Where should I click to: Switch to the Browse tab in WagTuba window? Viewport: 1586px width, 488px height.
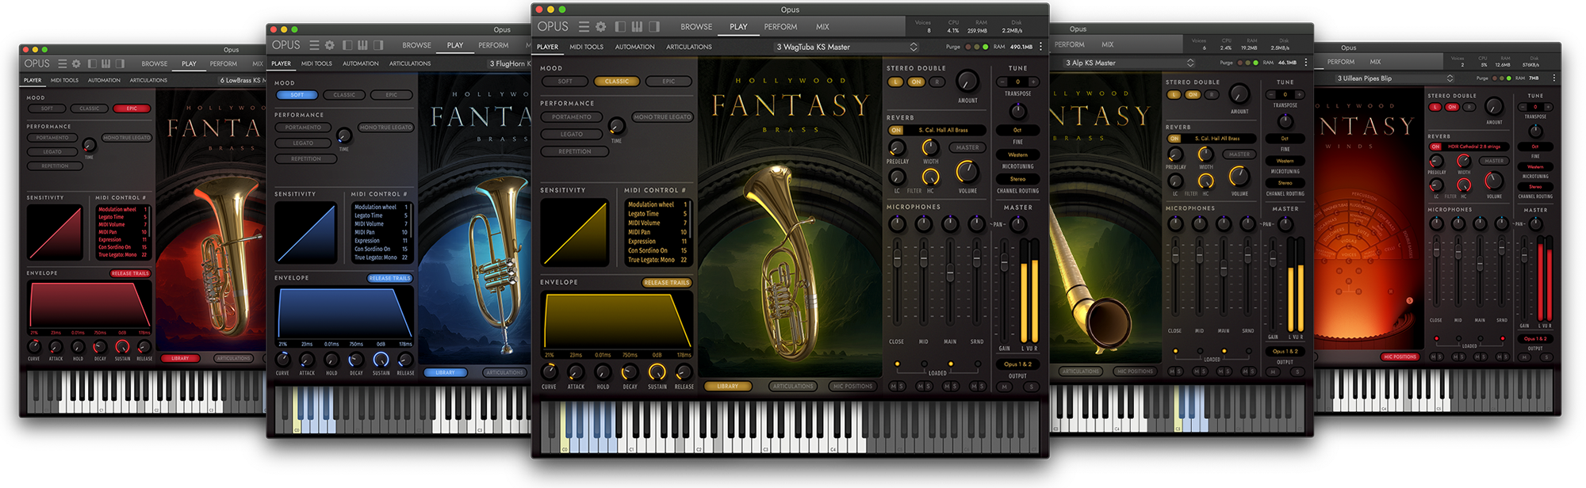[x=696, y=27]
